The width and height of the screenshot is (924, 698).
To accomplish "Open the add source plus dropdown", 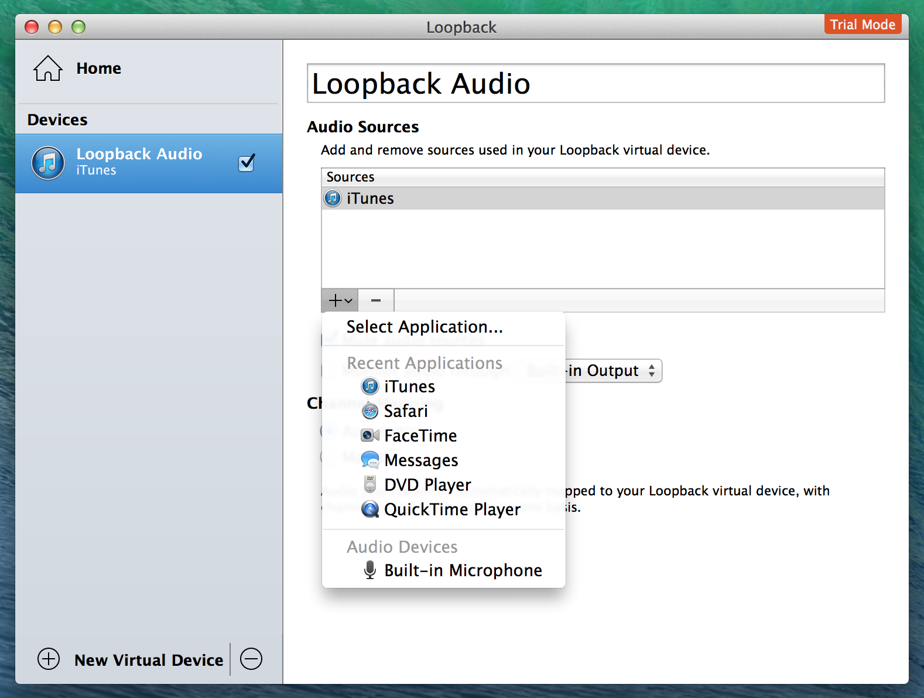I will pos(340,300).
